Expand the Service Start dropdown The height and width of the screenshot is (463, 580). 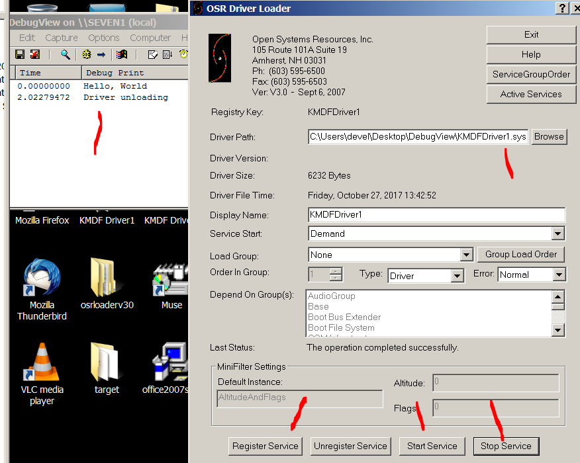(557, 233)
